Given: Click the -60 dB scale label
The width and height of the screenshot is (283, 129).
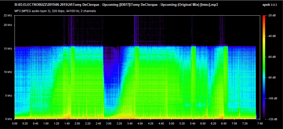Looking at the screenshot, I should (x=272, y=57).
